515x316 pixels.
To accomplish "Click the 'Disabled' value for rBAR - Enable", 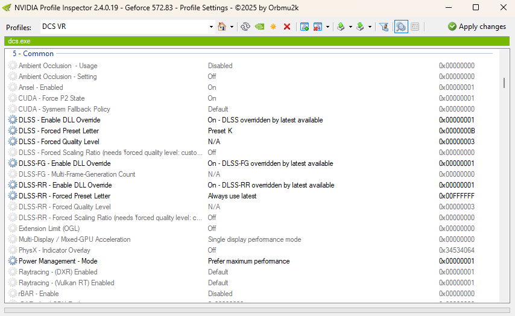I will tap(220, 294).
